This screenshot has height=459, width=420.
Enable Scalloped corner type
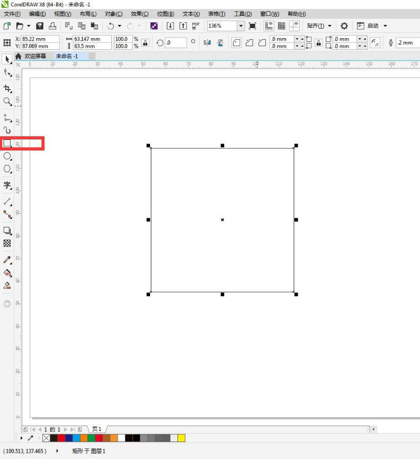click(x=249, y=43)
